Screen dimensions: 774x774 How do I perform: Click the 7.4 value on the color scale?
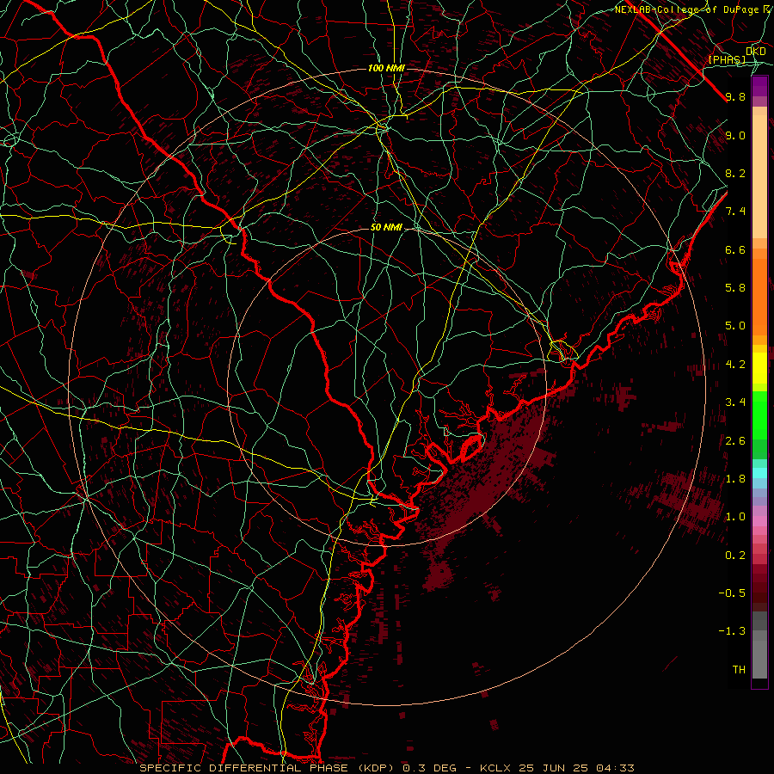735,212
